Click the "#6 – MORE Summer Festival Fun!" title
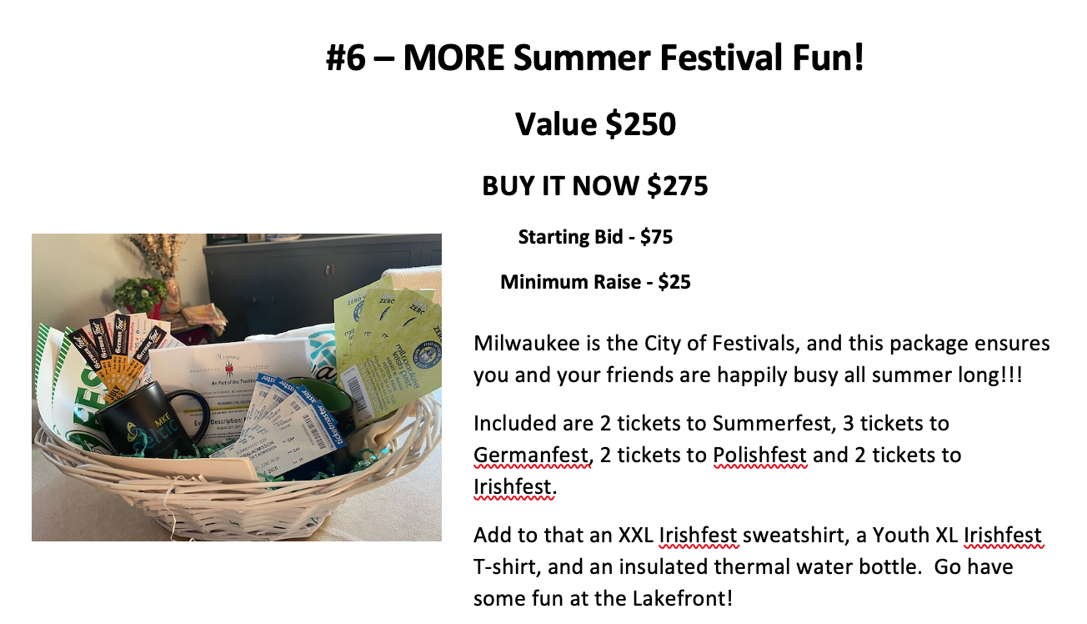Screen dimensions: 1087x624 (595, 60)
